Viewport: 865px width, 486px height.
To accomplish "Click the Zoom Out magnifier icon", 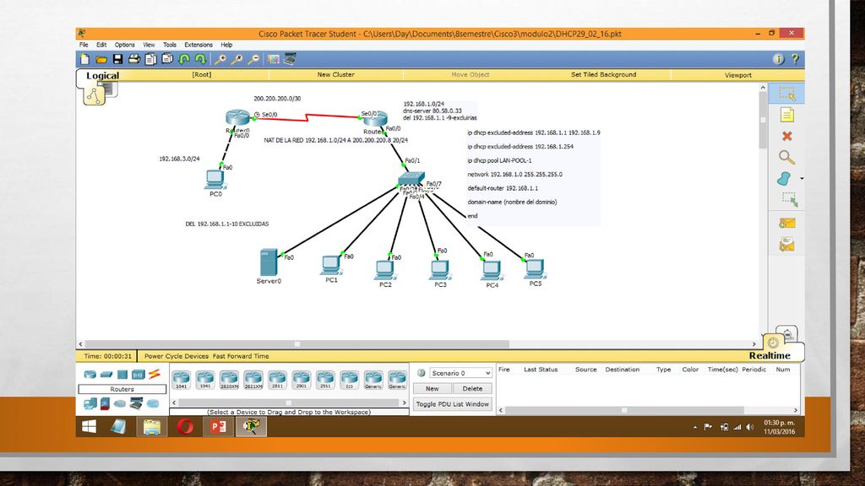I will pyautogui.click(x=253, y=59).
